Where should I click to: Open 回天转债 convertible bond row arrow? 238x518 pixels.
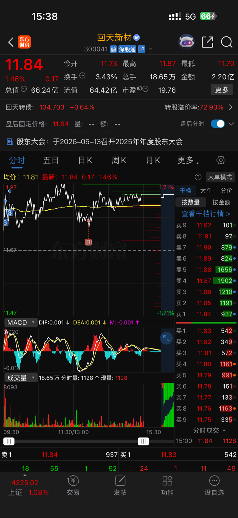coord(231,107)
